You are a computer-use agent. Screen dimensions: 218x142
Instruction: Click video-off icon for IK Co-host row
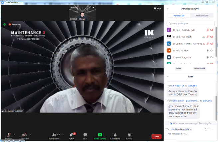[212, 44]
